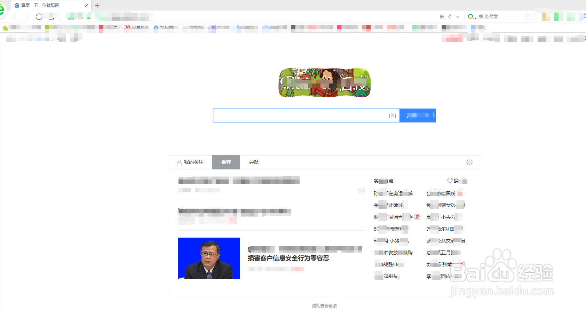Open the QR-code grid icon in address bar
586x311 pixels.
tap(442, 17)
